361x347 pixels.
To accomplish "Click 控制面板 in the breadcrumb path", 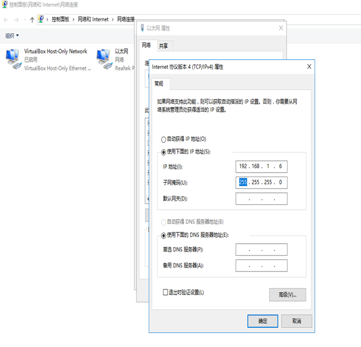I will (x=60, y=19).
